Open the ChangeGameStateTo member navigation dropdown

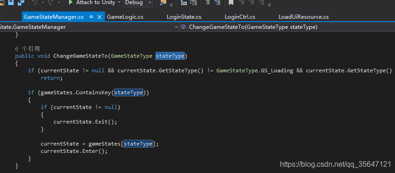click(x=287, y=27)
